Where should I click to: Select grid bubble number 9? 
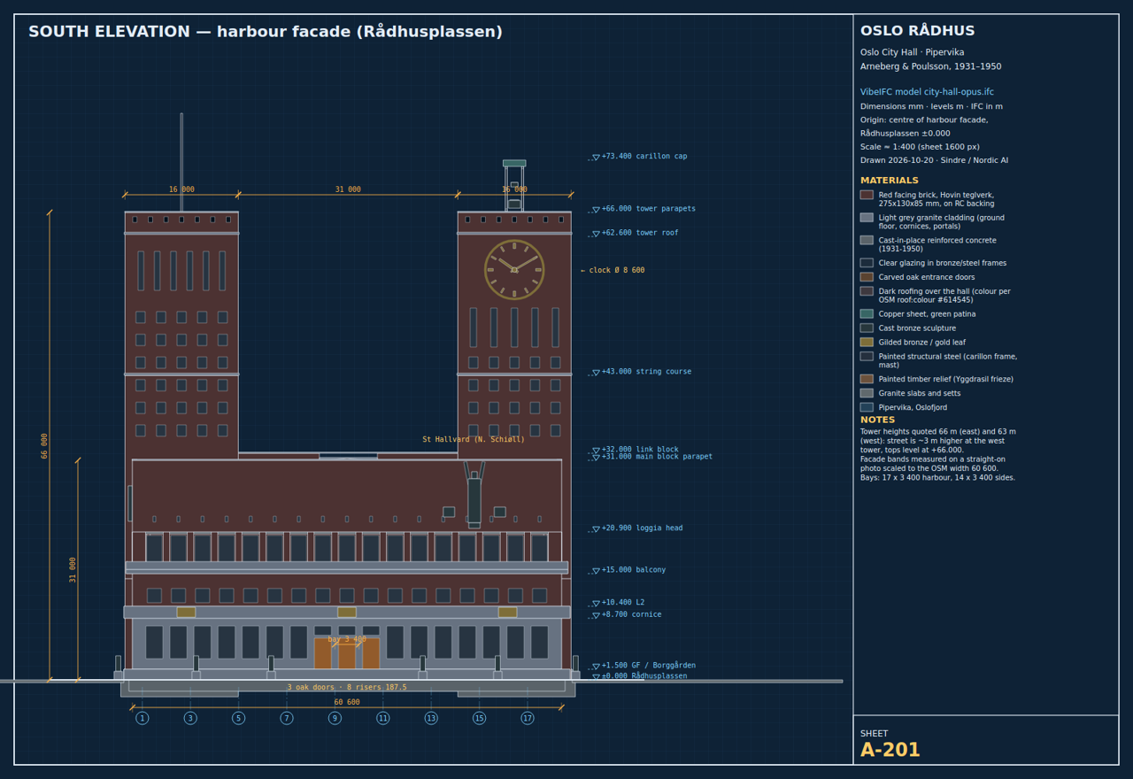click(x=335, y=718)
